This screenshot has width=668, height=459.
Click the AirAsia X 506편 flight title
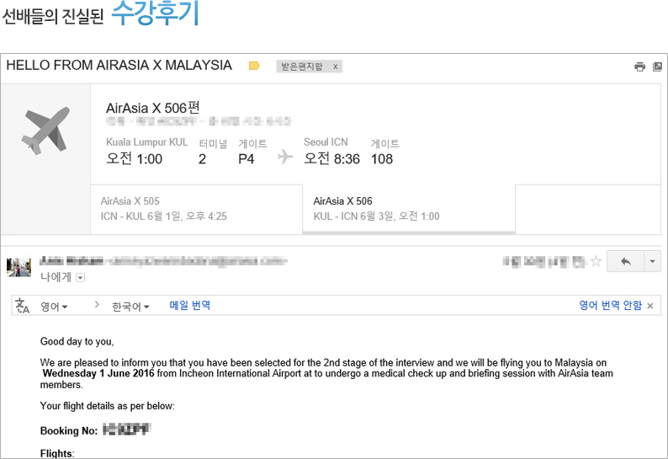click(152, 108)
